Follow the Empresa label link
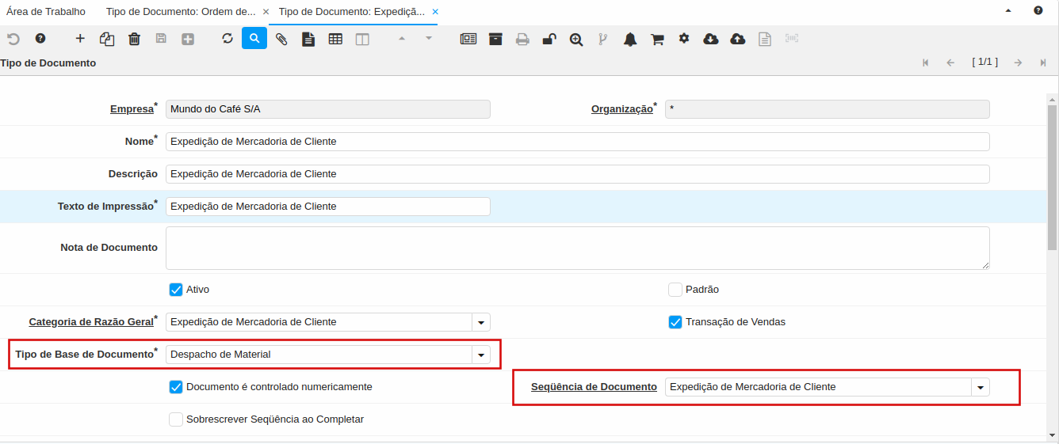The image size is (1059, 444). pyautogui.click(x=132, y=109)
